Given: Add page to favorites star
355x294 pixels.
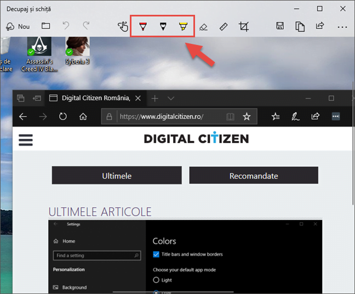Looking at the screenshot, I should point(247,116).
